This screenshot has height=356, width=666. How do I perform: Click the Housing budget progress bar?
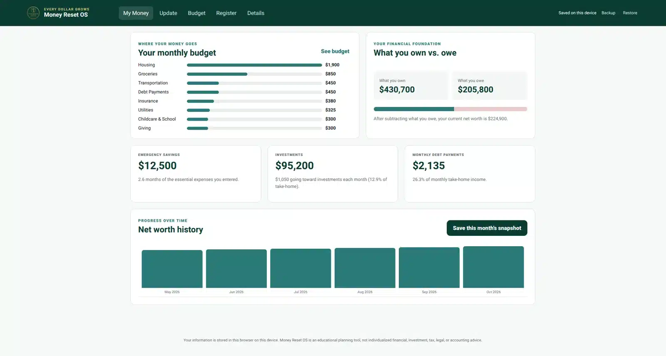[254, 65]
